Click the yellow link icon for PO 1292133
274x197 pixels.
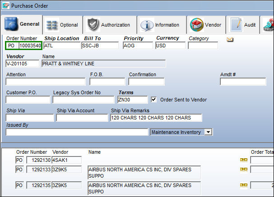244,169
